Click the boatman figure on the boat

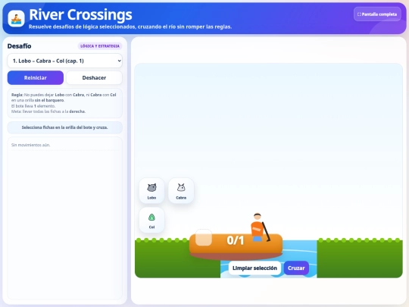click(x=260, y=227)
